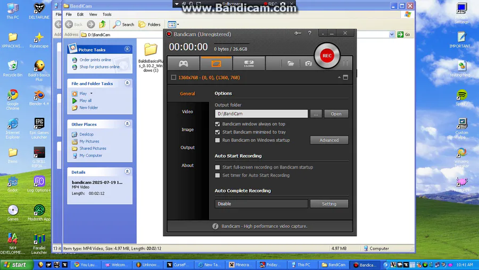Select HDMI device recording mode icon
479x270 pixels.
pyautogui.click(x=249, y=63)
